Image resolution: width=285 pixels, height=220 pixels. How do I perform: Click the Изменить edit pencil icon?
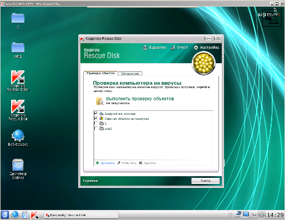point(119,163)
